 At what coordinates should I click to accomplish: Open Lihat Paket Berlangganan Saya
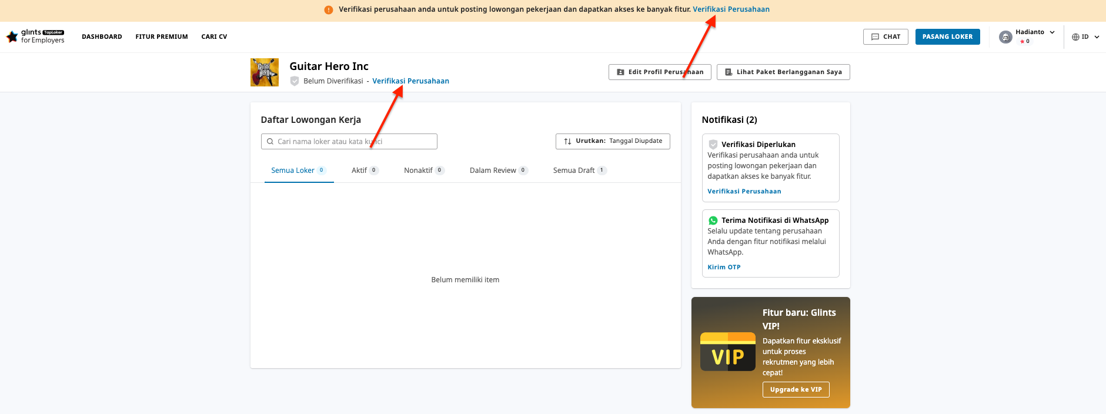pos(783,72)
